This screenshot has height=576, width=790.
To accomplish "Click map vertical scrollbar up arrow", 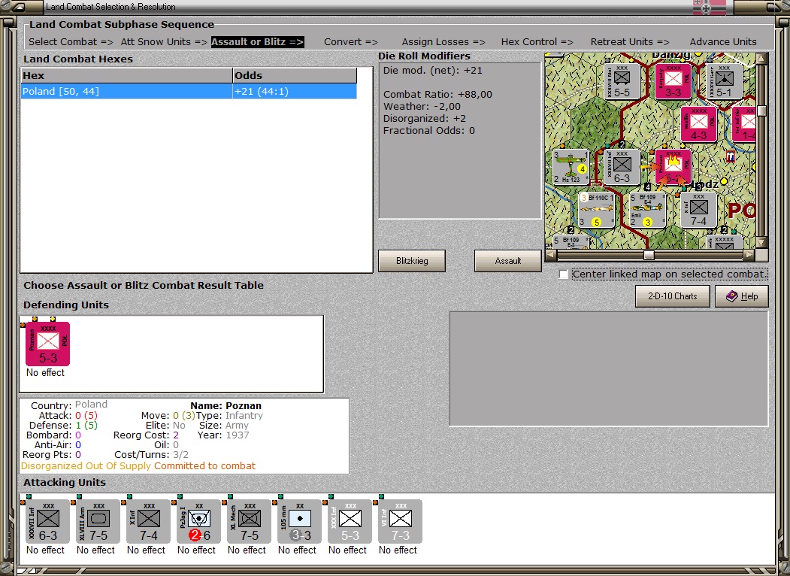I will point(761,59).
